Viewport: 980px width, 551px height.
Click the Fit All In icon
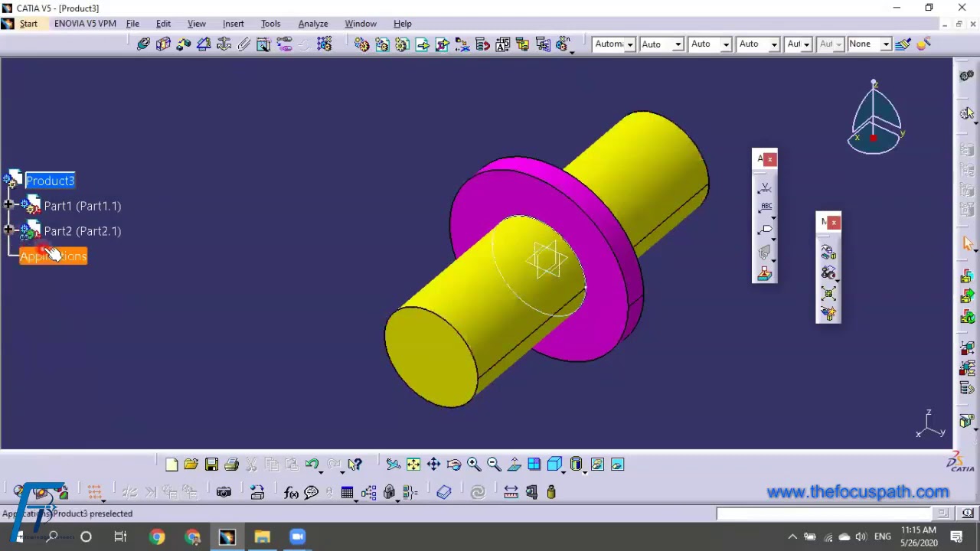413,465
